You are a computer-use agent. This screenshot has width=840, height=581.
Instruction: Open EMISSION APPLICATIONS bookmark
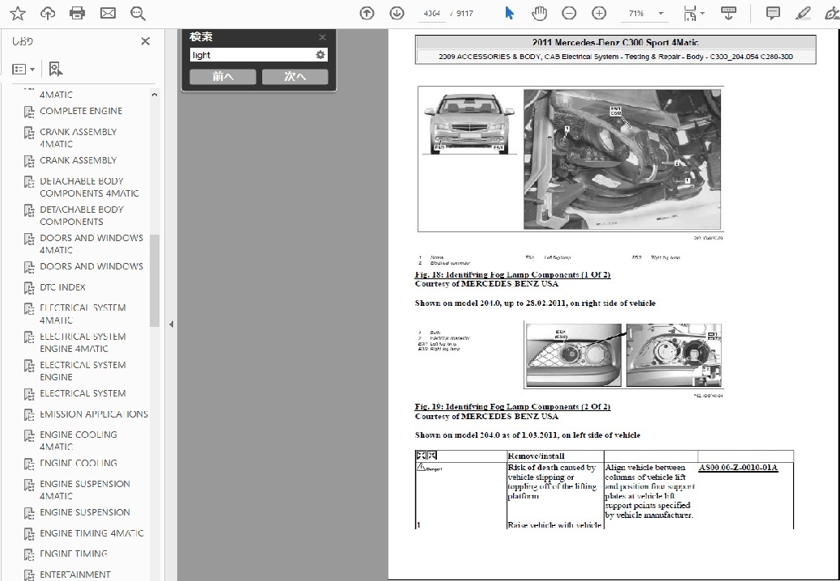(x=94, y=414)
